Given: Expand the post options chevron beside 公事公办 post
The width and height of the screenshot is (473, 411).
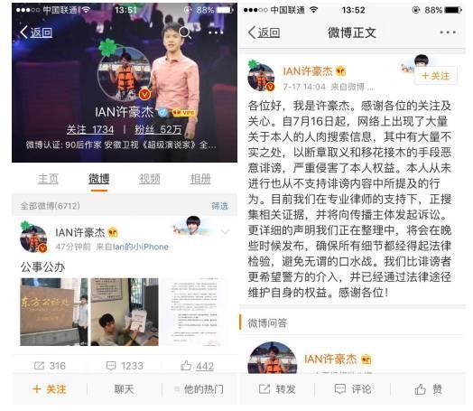Looking at the screenshot, I should tap(225, 232).
